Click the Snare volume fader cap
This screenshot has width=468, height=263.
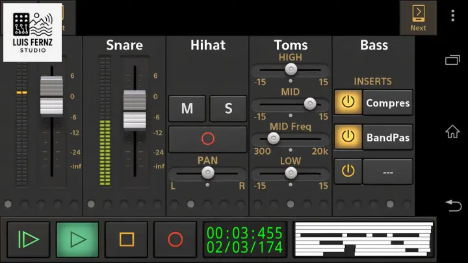[x=135, y=110]
